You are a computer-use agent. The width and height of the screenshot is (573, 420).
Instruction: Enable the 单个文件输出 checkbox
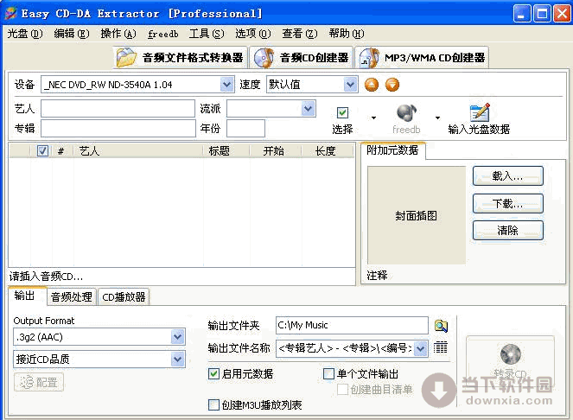tap(328, 373)
